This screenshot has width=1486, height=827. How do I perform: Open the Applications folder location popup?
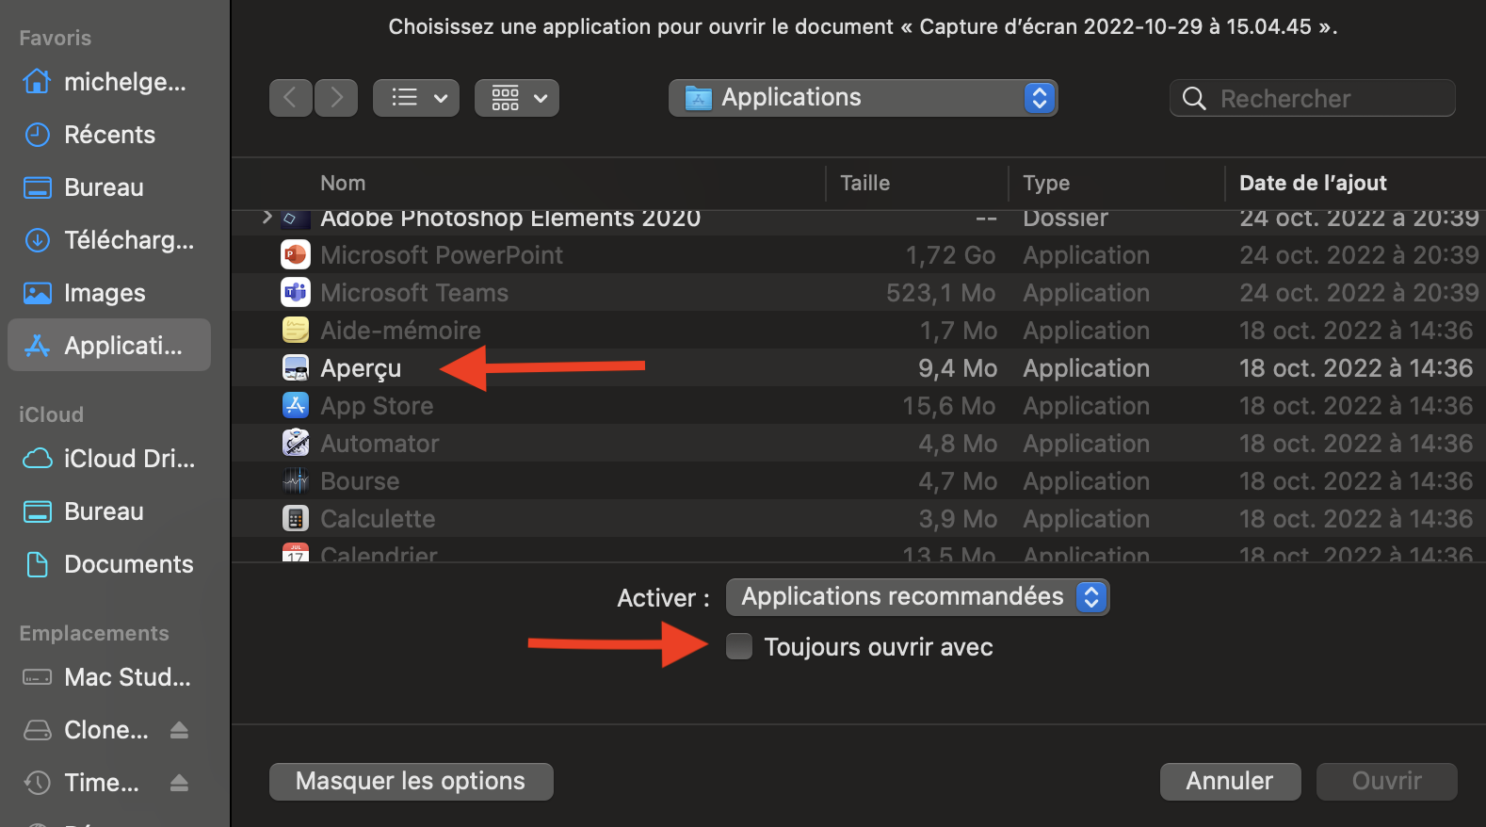[x=863, y=98]
